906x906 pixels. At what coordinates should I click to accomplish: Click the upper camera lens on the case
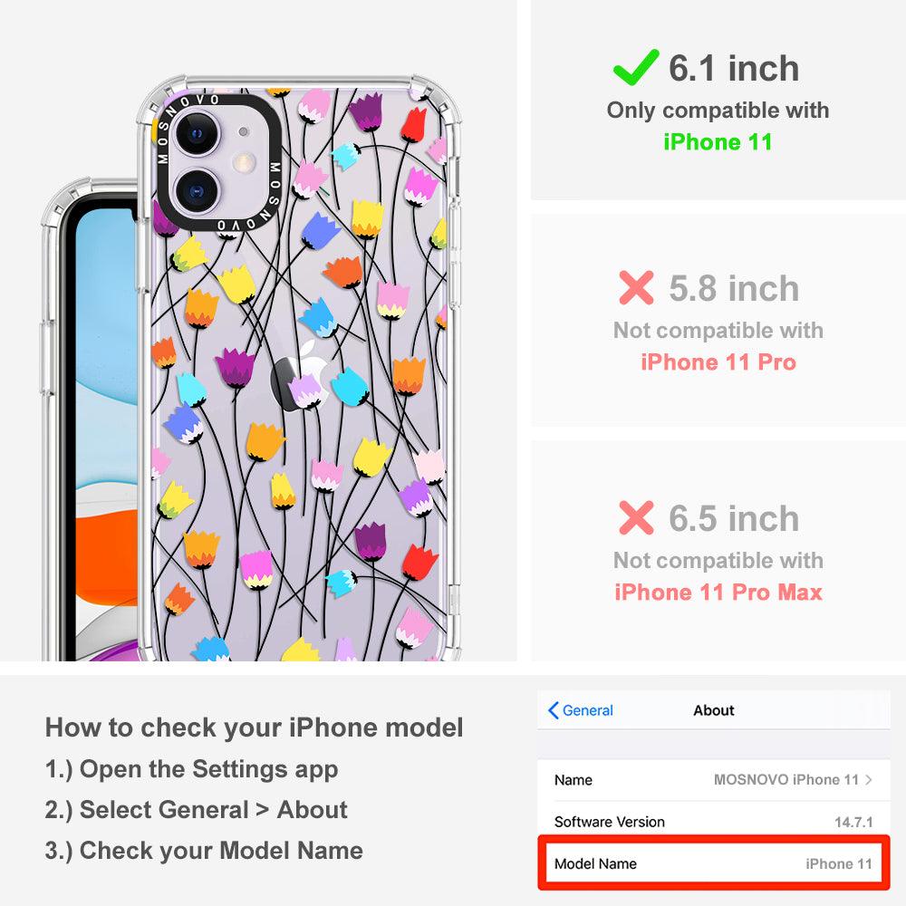coord(198,134)
